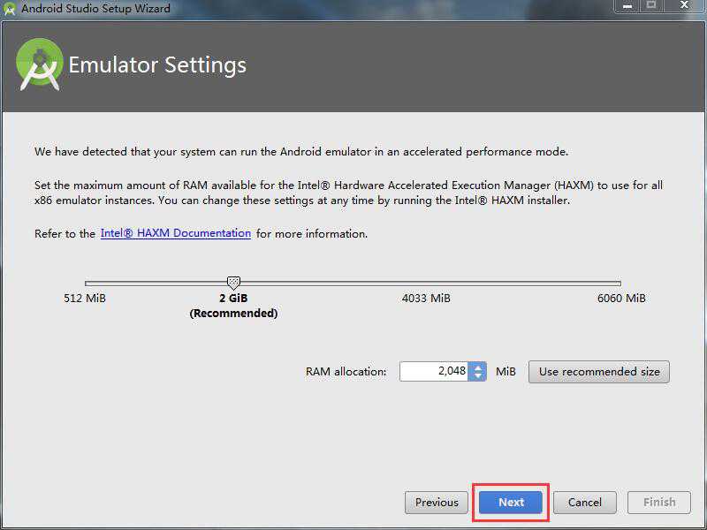
Task: Decrease RAM allocation with spinner down arrow
Action: [x=477, y=376]
